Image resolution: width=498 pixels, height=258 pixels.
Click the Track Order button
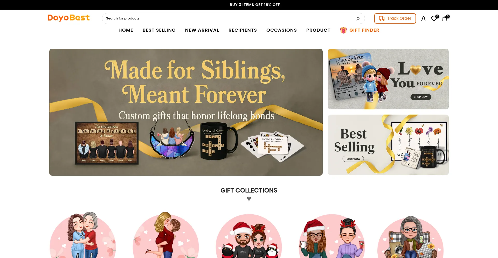395,18
